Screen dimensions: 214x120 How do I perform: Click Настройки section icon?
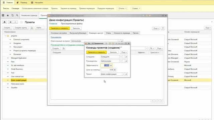point(32,2)
